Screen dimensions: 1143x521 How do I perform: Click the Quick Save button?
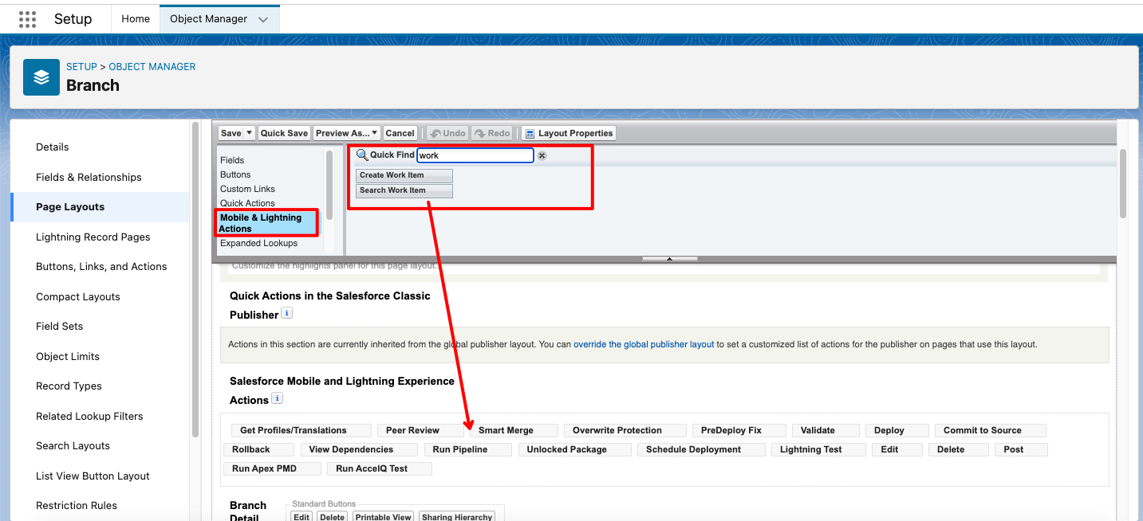pyautogui.click(x=284, y=133)
